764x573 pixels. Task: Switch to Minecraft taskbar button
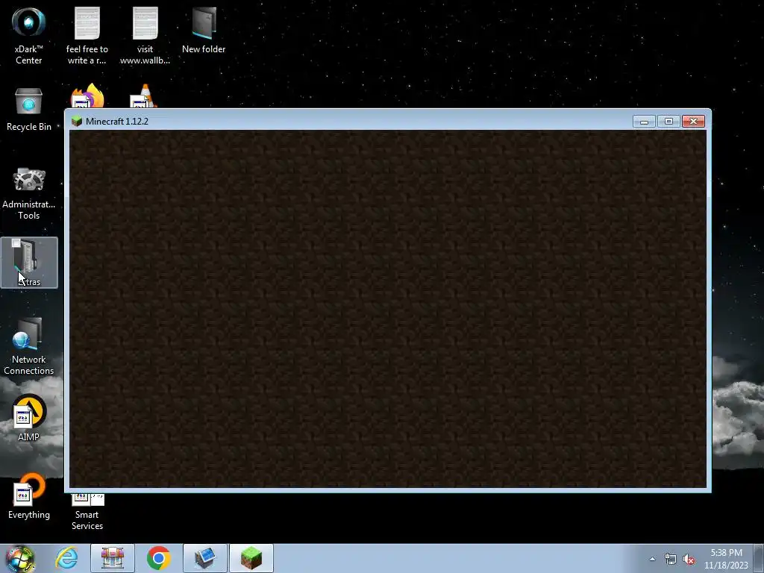251,558
